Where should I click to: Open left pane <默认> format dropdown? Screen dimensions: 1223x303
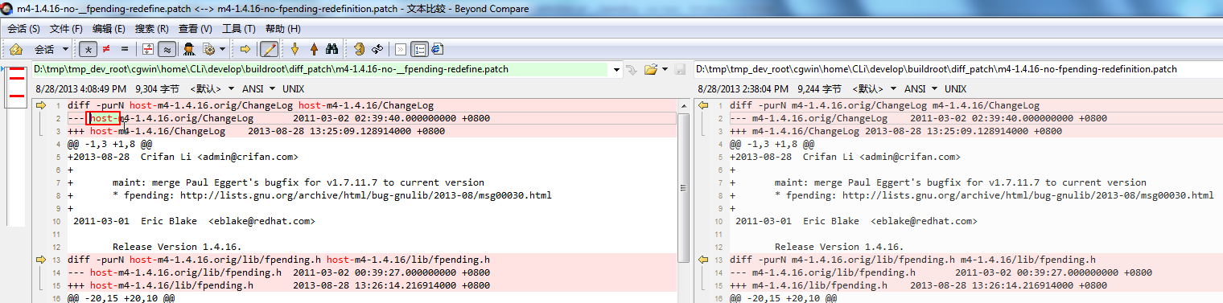[213, 88]
